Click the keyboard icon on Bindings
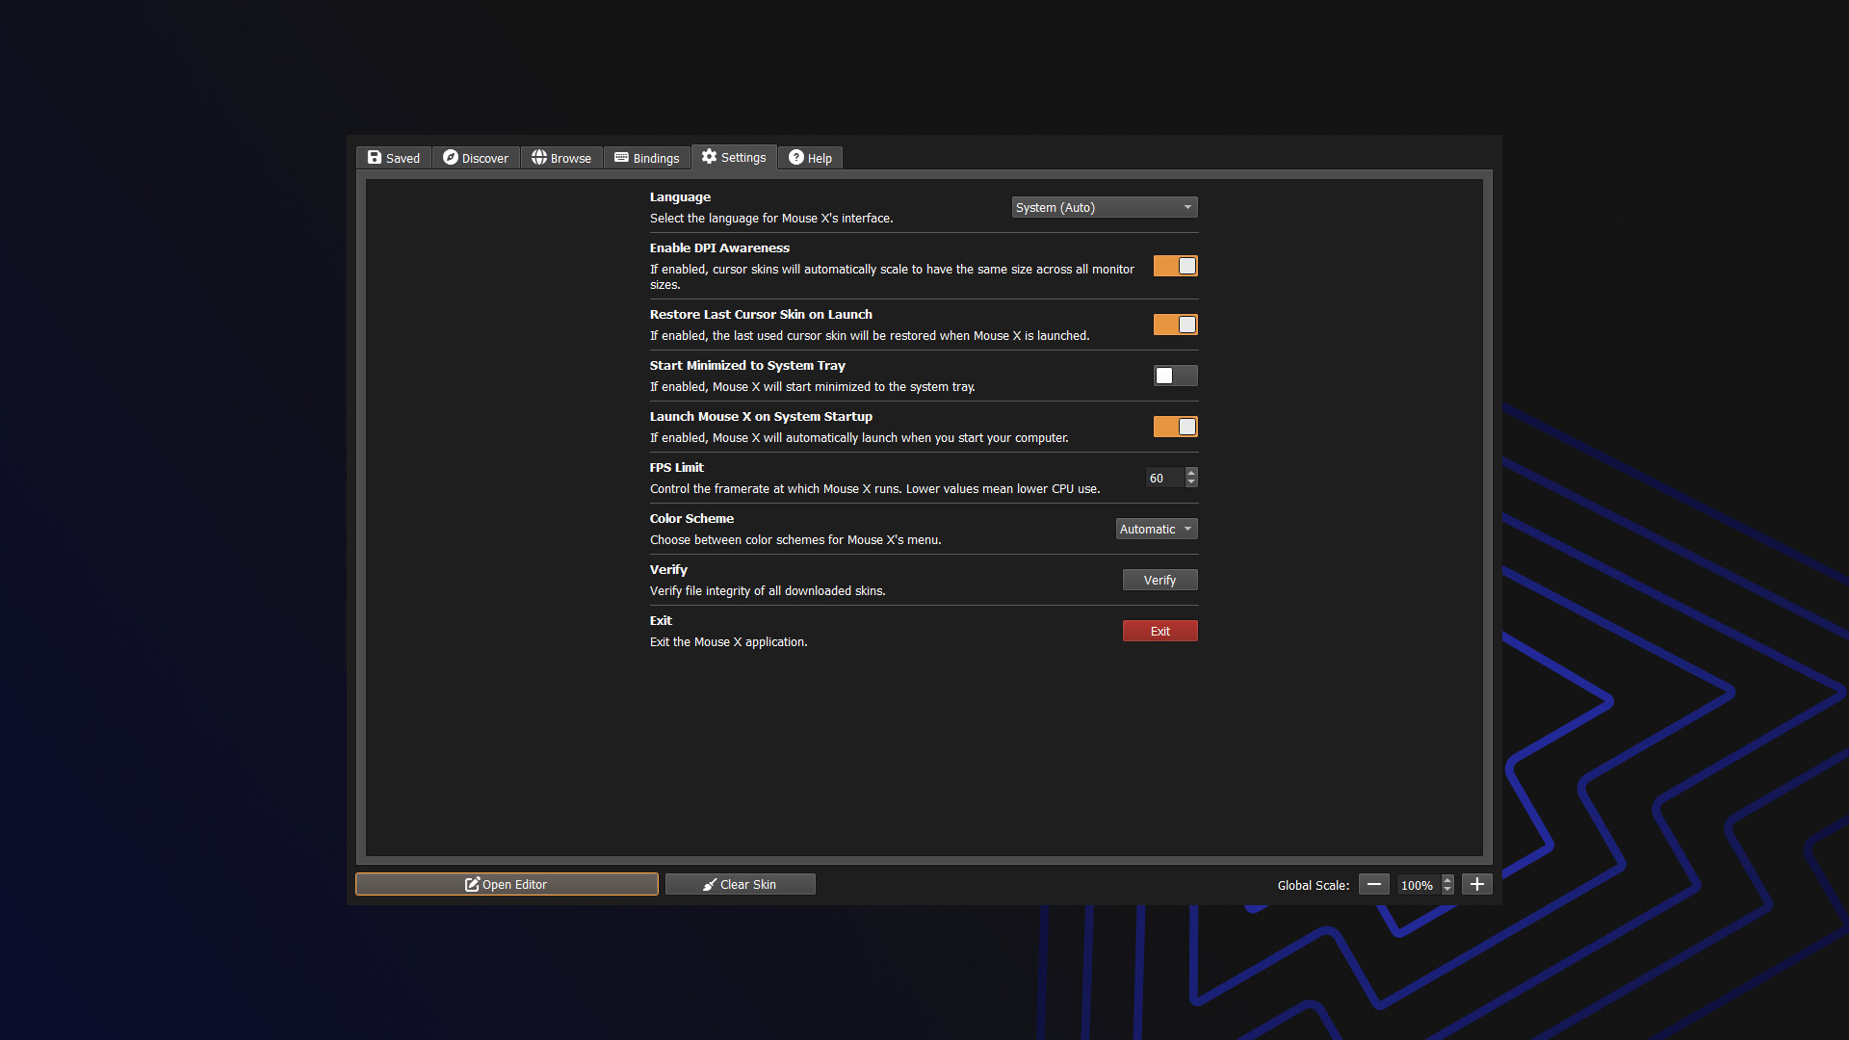 tap(621, 157)
